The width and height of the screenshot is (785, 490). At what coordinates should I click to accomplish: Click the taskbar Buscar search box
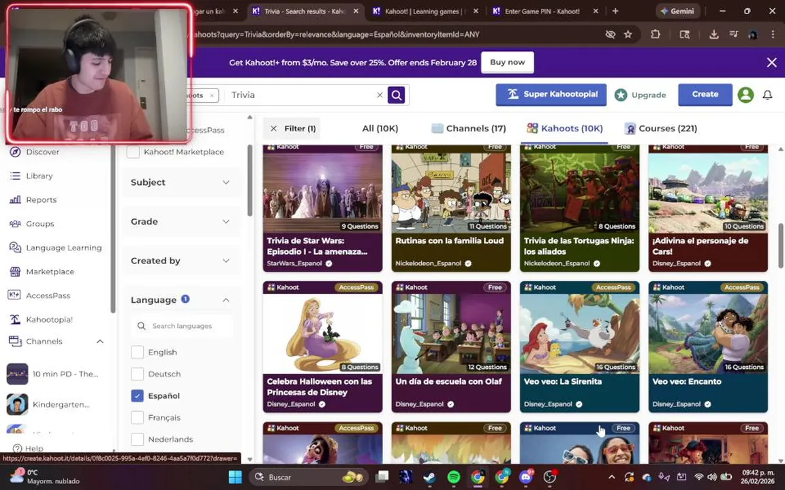tap(308, 477)
